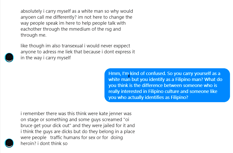Click the blue sent message bubble
Viewport: 233px width, 153px height.
(167, 85)
